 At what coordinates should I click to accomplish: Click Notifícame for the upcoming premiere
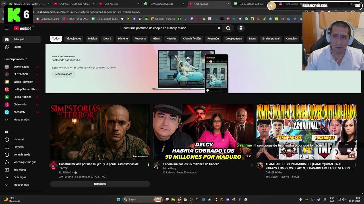point(100,184)
